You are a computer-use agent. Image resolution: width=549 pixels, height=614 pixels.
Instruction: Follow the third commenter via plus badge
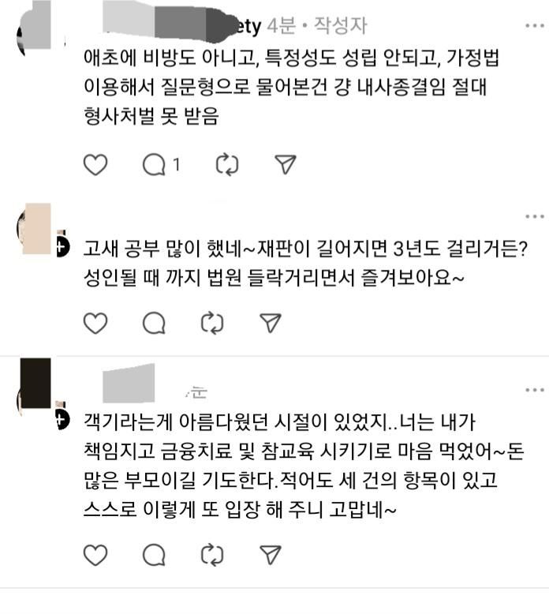62,420
